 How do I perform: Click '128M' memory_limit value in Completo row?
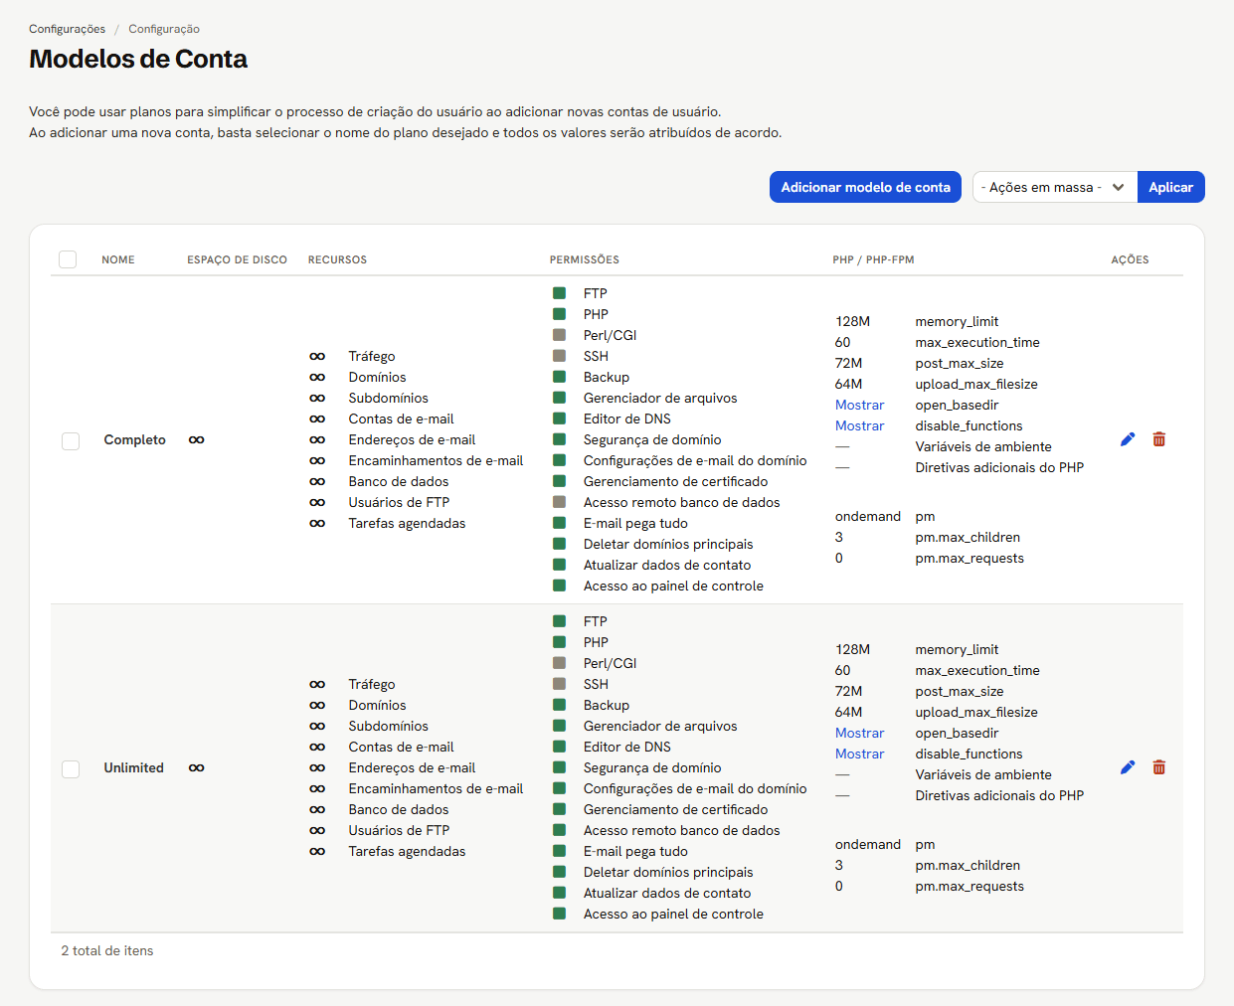pos(852,321)
